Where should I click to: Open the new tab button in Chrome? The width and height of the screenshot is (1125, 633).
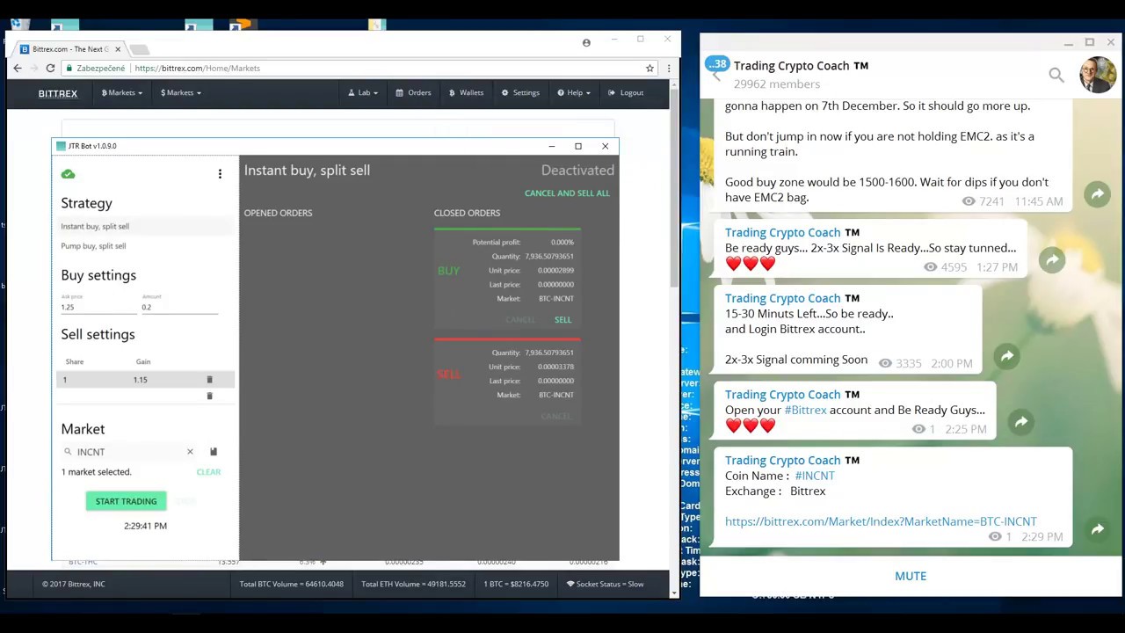point(139,49)
